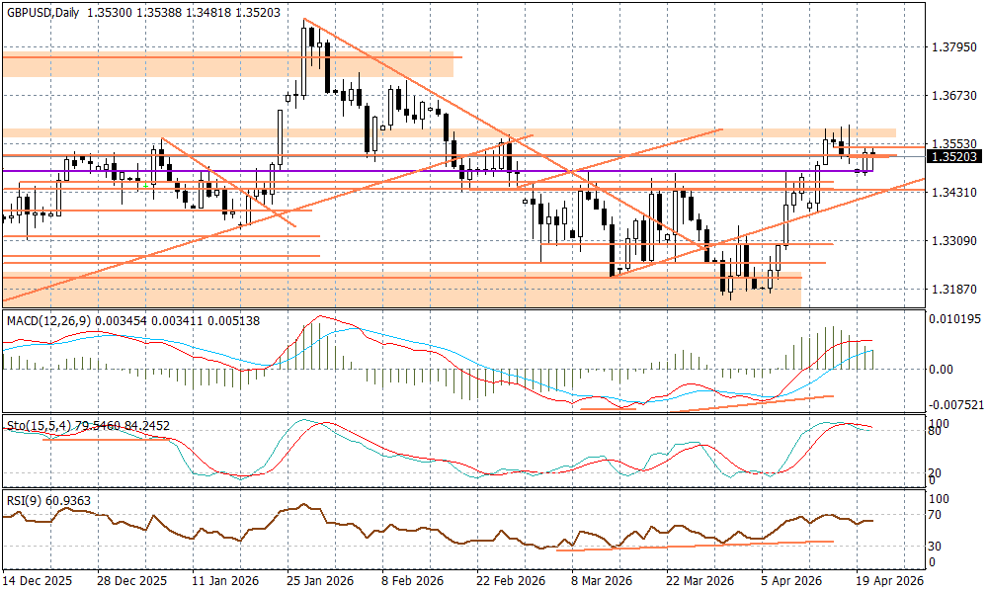Click the MACD 0.010195 scale value
The height and width of the screenshot is (593, 988).
[x=956, y=318]
